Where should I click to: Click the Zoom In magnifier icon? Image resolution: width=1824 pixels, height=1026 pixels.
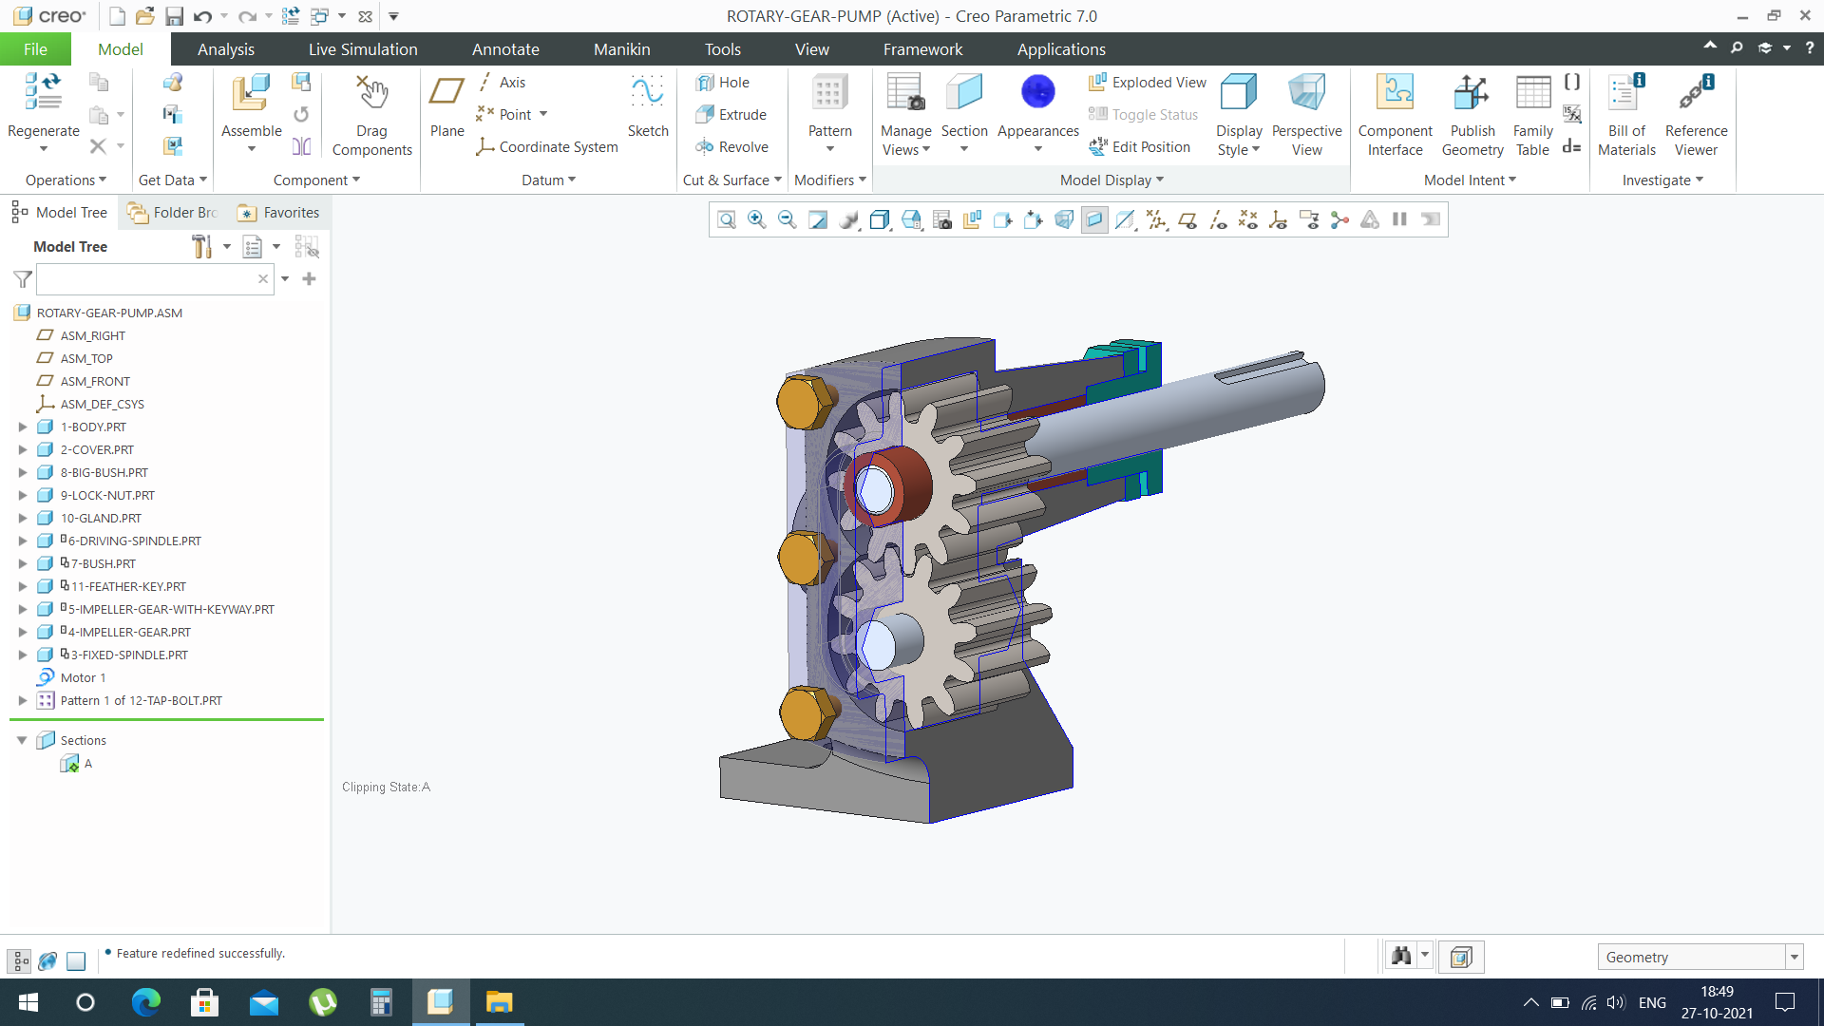tap(757, 220)
